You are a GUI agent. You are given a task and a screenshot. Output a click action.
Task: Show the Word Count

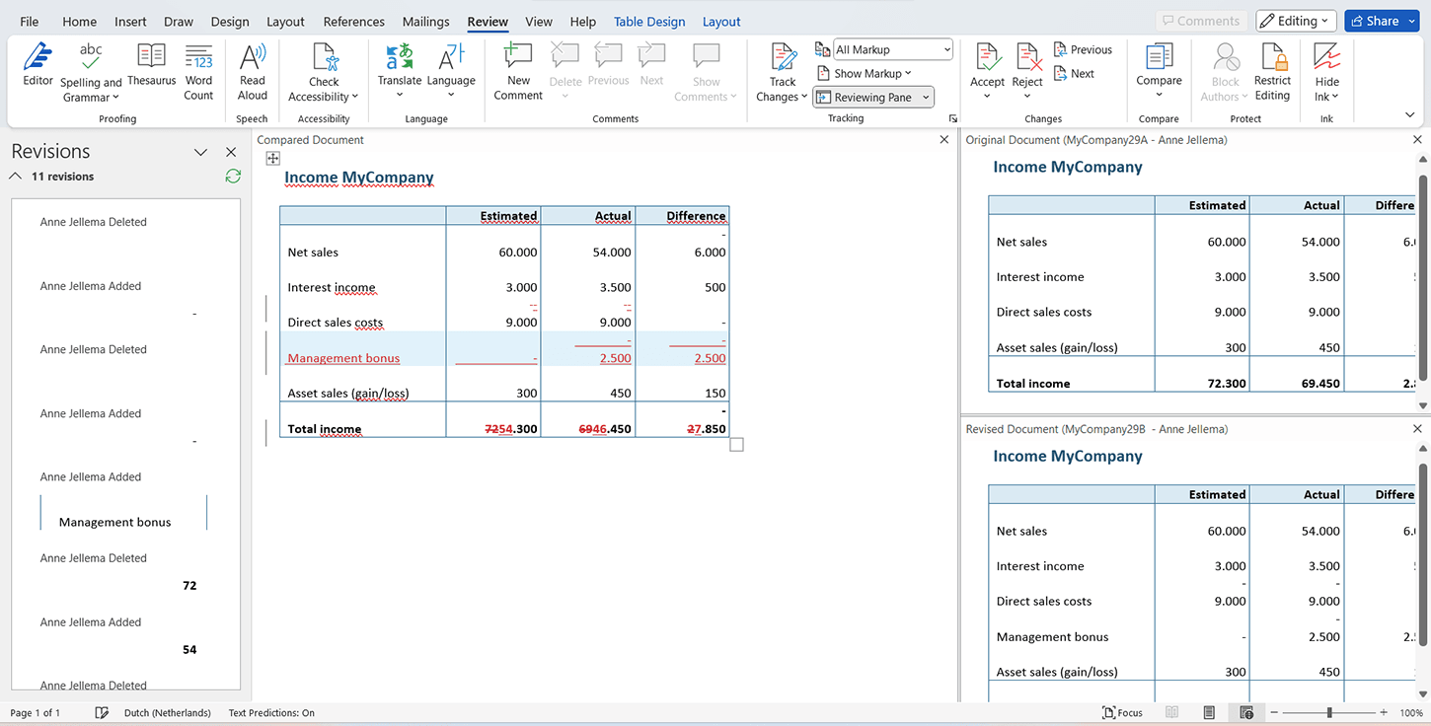[x=198, y=69]
